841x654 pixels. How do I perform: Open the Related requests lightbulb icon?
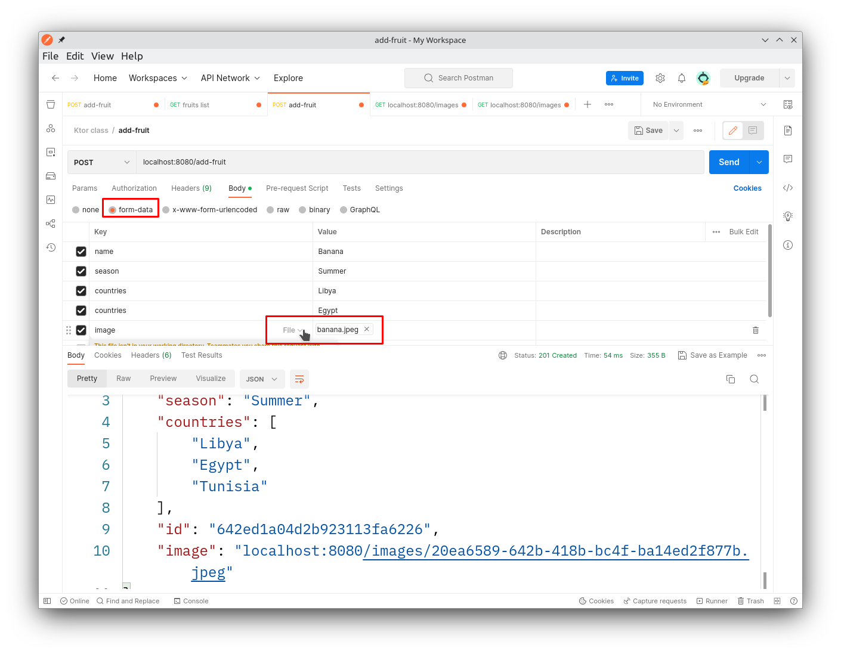click(788, 216)
